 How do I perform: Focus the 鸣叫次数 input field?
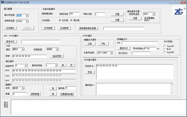100,14
